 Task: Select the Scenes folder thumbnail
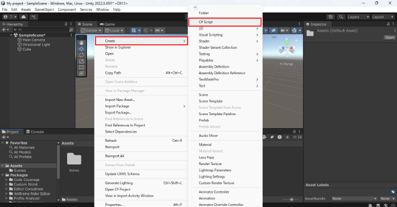point(74,162)
